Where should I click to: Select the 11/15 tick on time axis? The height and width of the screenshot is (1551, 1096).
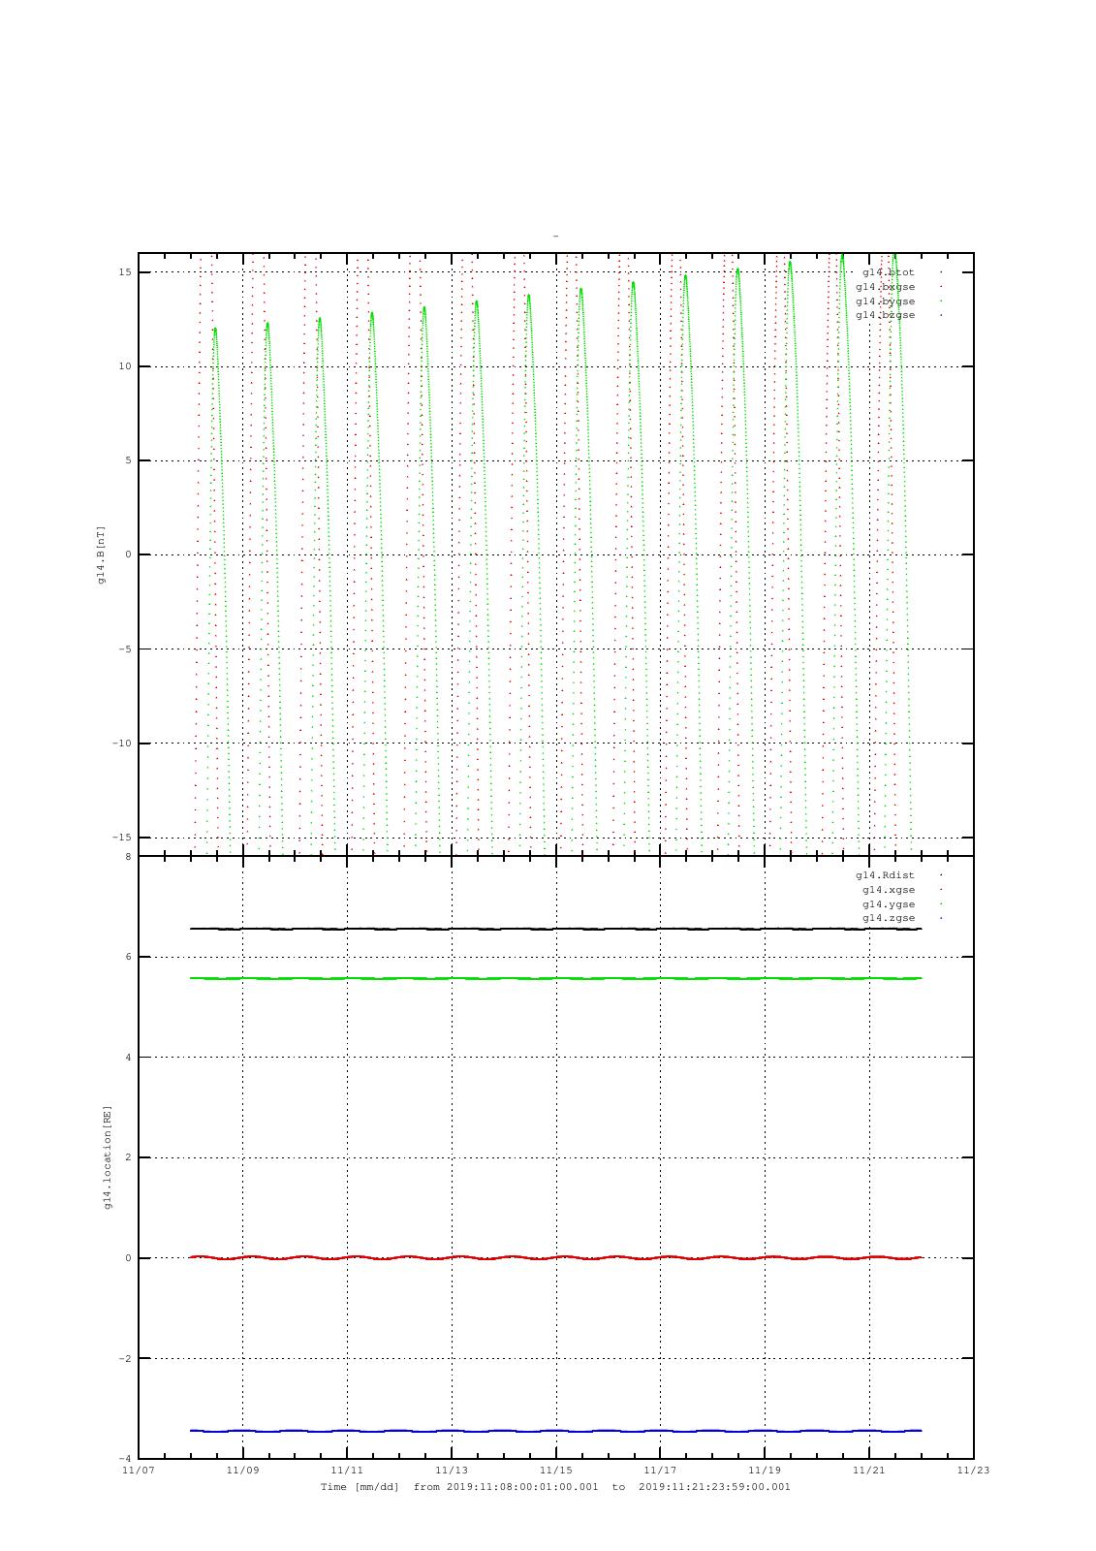[x=555, y=1471]
